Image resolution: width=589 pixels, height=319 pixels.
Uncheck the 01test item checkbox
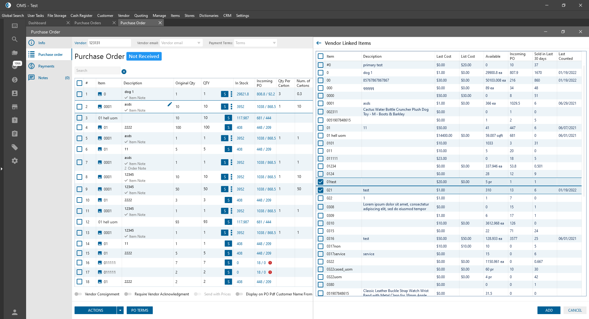pos(321,182)
